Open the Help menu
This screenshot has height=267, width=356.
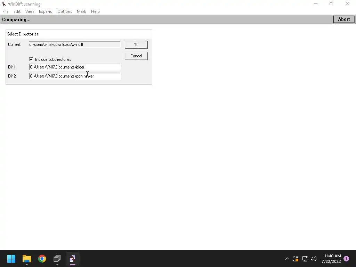(x=95, y=11)
